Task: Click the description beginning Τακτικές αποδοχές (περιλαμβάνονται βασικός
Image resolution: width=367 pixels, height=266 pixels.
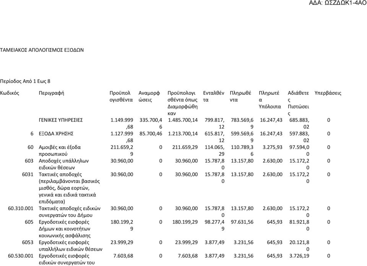Action: [x=69, y=188]
